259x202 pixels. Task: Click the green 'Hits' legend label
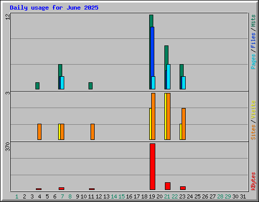click(x=253, y=21)
